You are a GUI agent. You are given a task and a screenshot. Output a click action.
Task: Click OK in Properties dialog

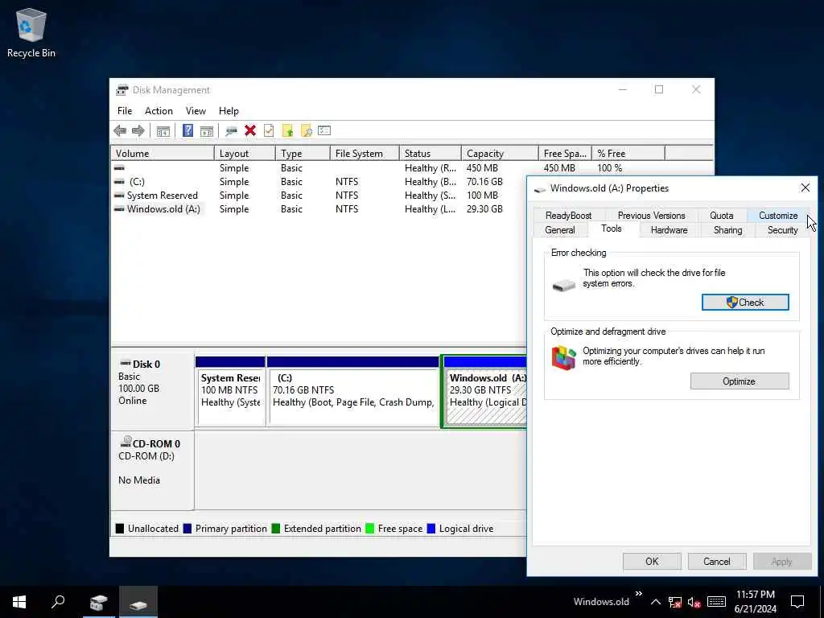point(652,561)
